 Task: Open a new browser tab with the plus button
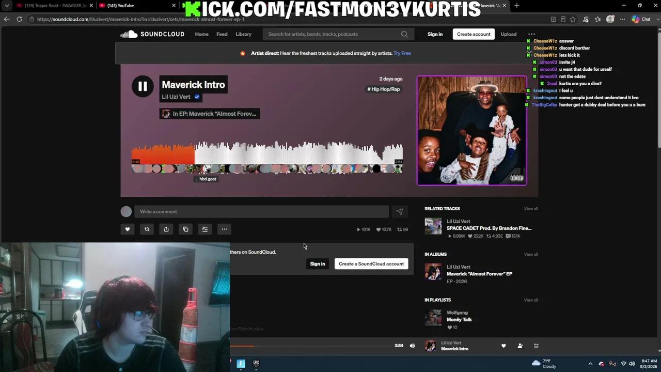pos(517,6)
